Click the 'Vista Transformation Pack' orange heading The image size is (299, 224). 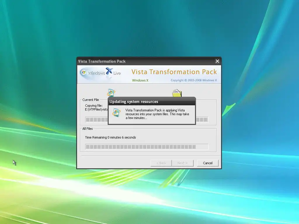click(174, 72)
